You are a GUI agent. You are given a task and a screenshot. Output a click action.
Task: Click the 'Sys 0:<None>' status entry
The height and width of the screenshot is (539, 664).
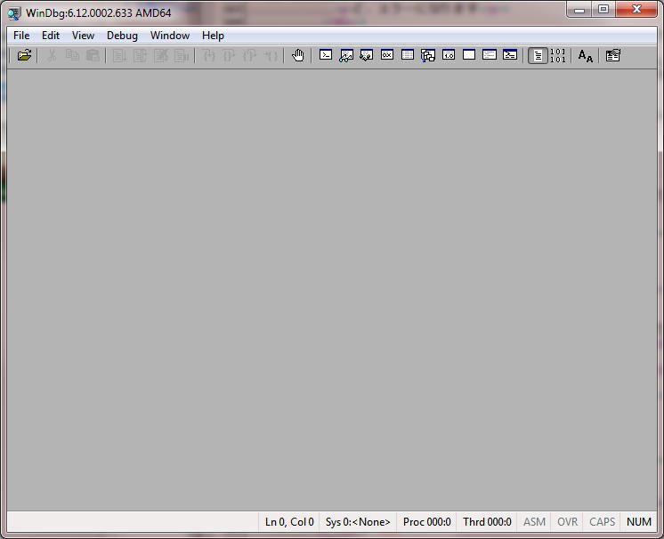[358, 522]
